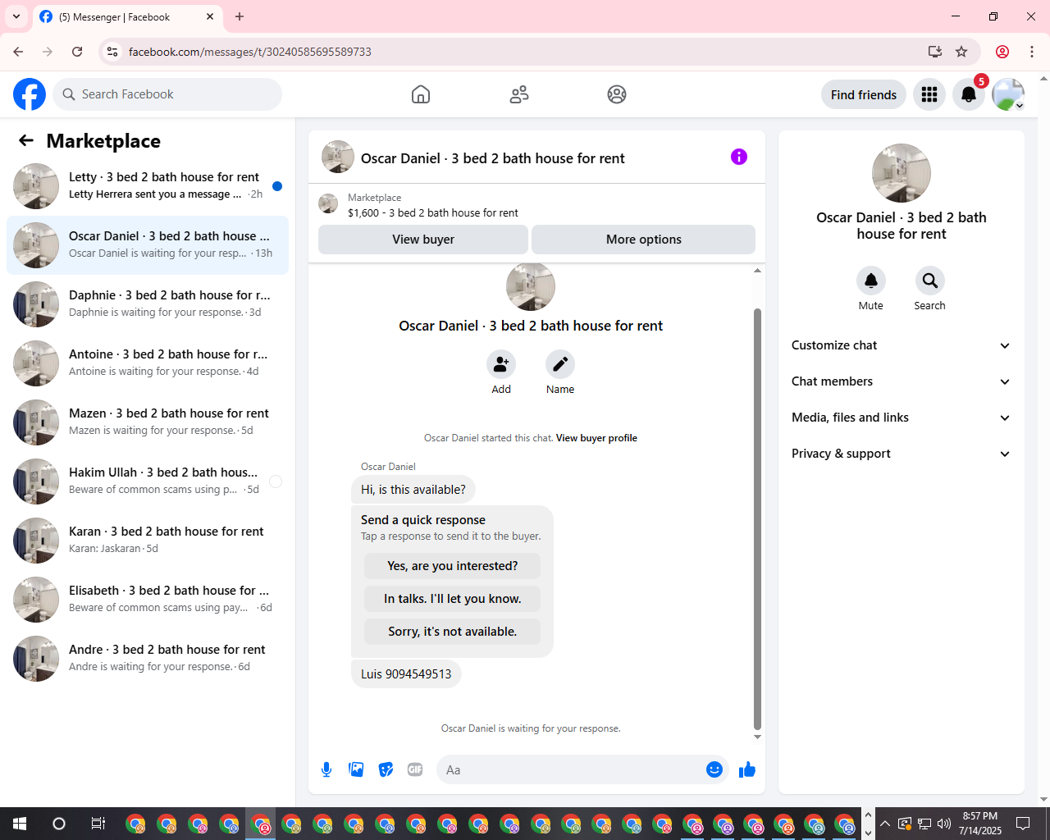Send quick reply Yes, are you interested?

click(x=453, y=566)
